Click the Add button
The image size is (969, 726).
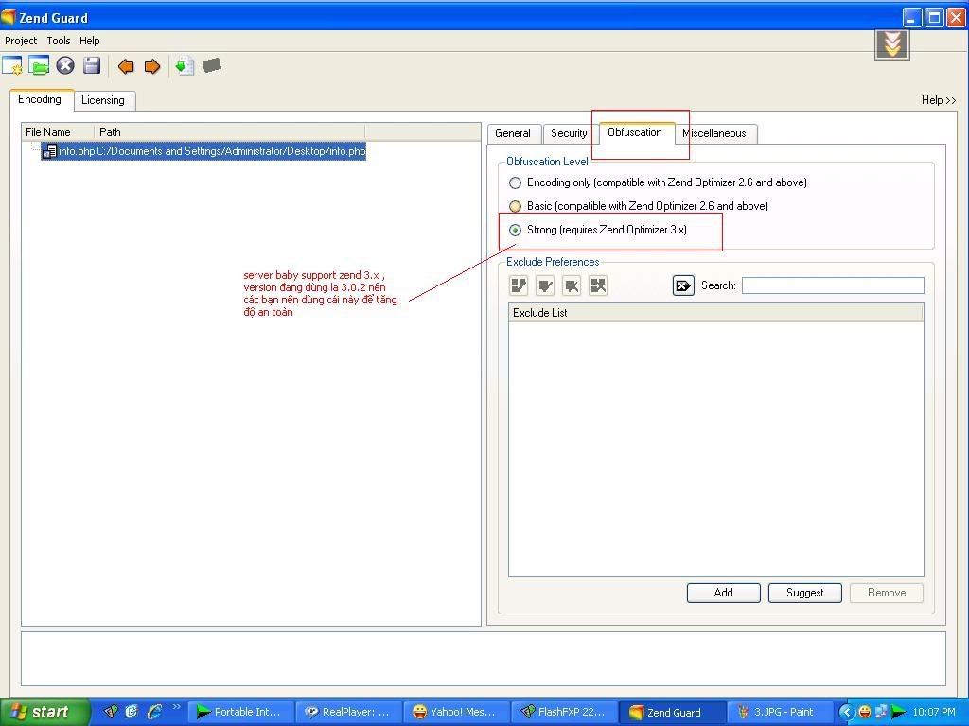724,593
